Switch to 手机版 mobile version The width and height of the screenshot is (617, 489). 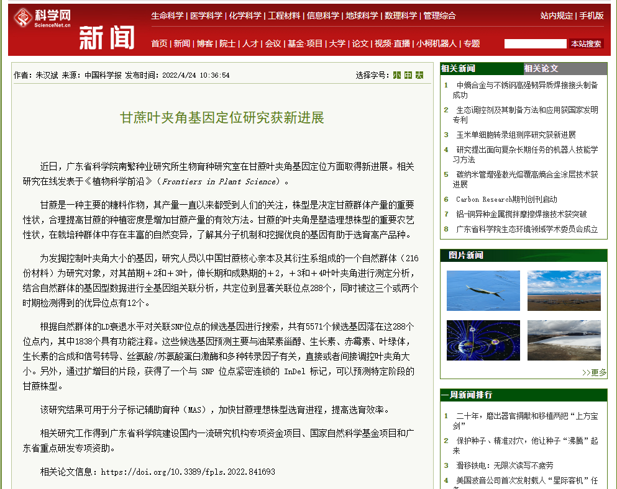[592, 16]
